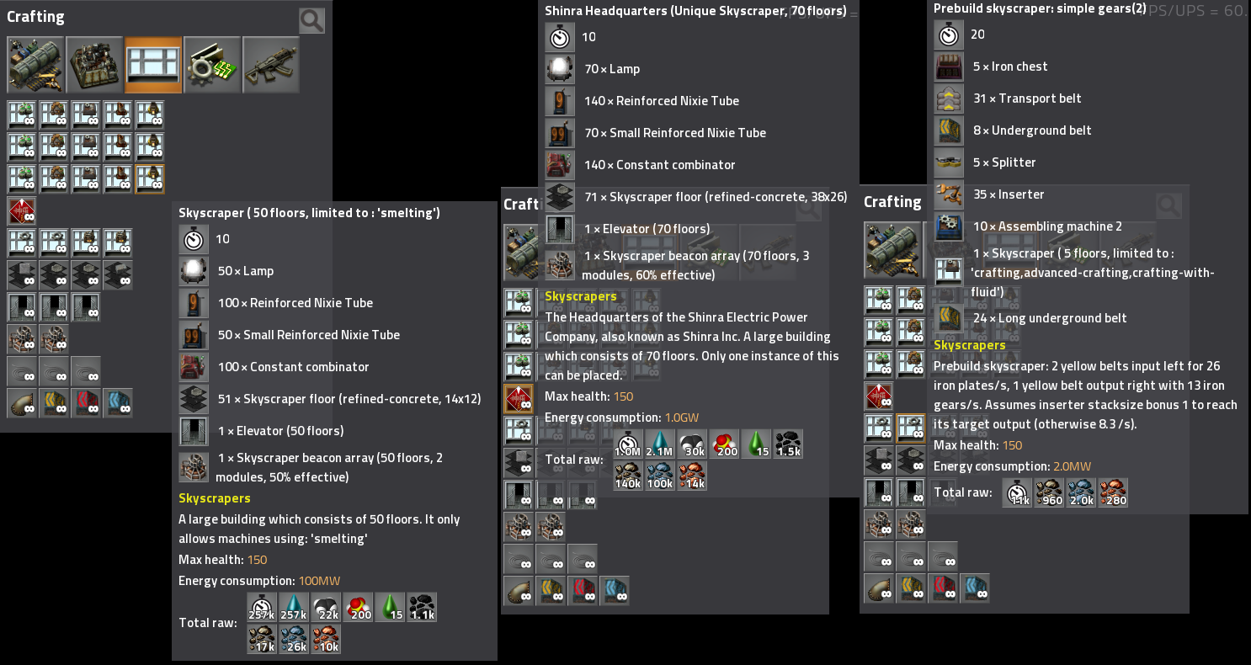Switch to the Combat tab with the submachine gun
The height and width of the screenshot is (665, 1251).
[x=271, y=65]
